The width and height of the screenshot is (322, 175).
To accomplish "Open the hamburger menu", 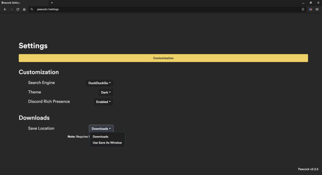I will [x=317, y=9].
